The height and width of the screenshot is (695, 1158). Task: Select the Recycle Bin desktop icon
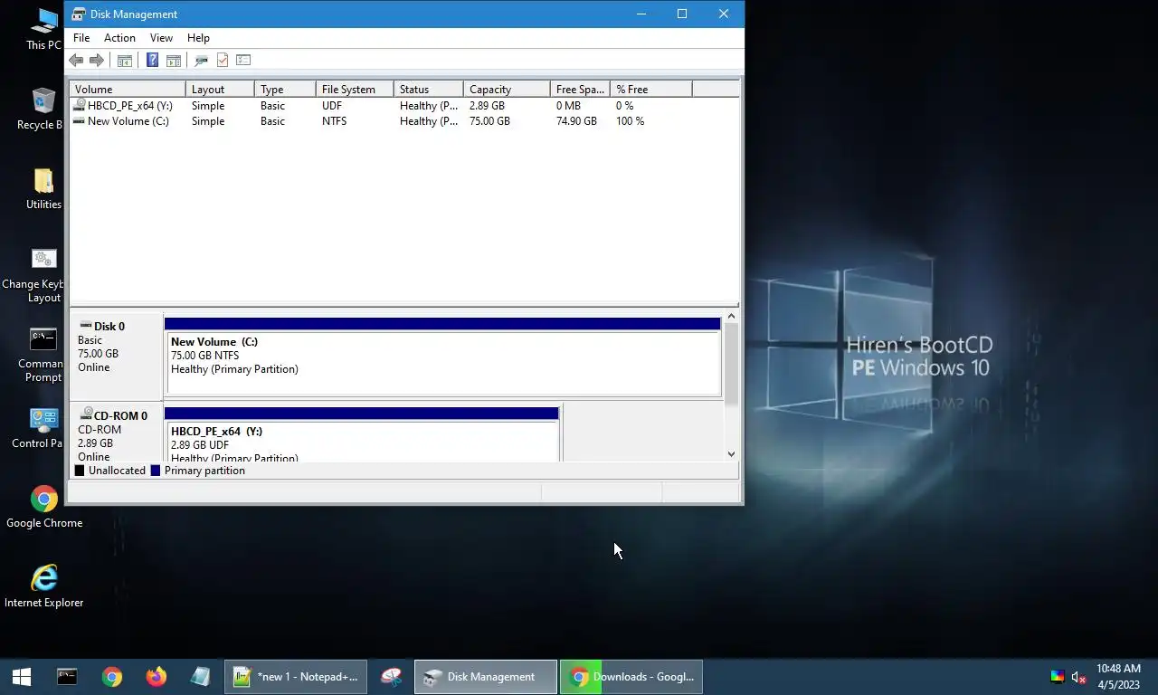(41, 109)
